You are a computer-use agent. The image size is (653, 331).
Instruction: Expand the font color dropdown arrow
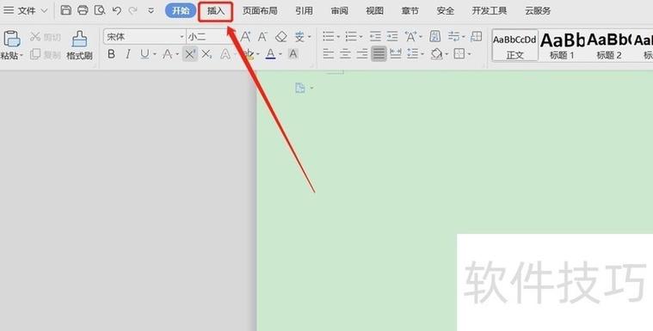[x=280, y=54]
